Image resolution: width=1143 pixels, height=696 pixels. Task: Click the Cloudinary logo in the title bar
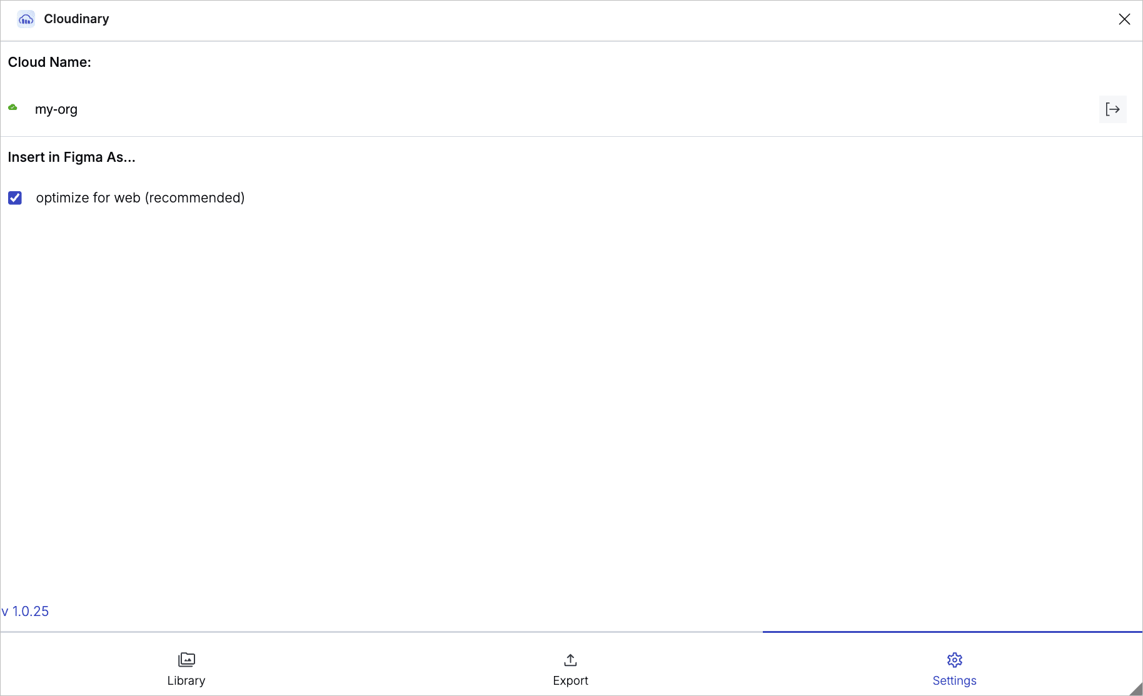click(26, 19)
